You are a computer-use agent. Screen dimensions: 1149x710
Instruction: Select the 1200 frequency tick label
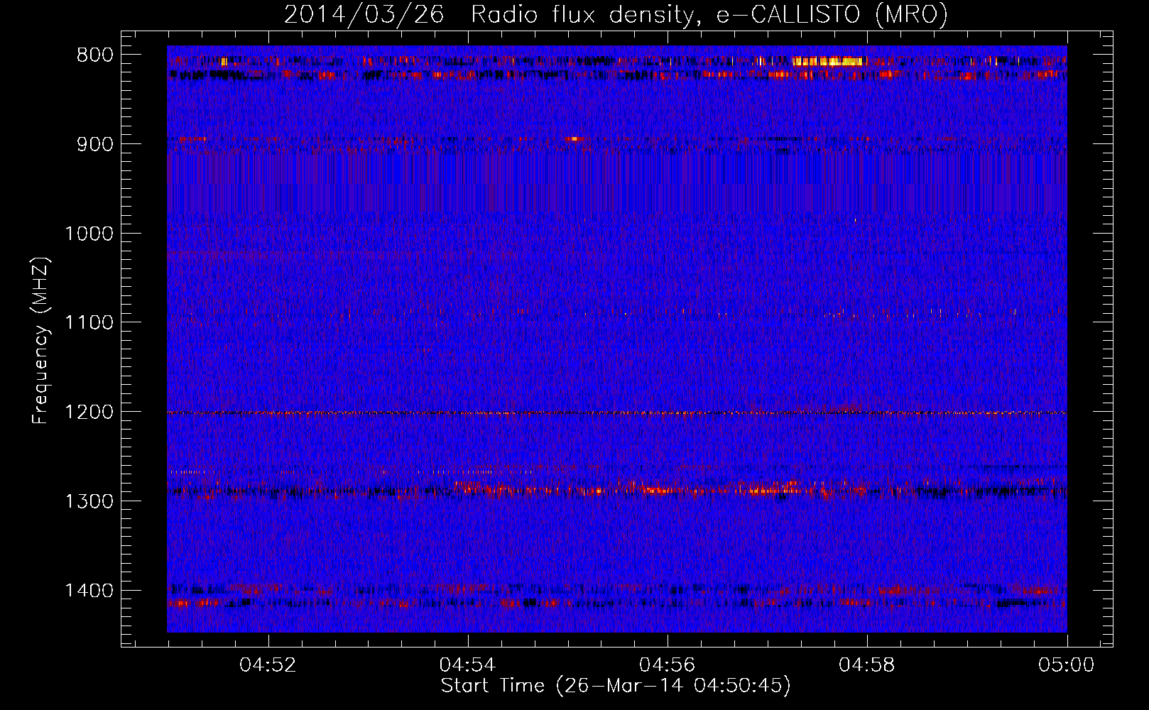pos(89,412)
